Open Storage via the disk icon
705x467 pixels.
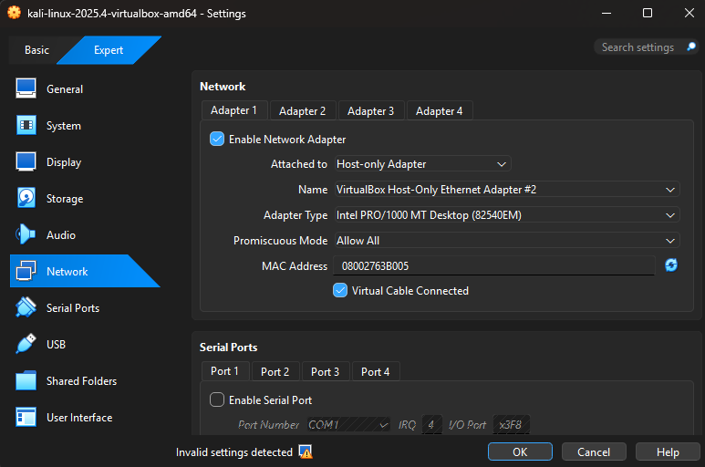coord(26,198)
